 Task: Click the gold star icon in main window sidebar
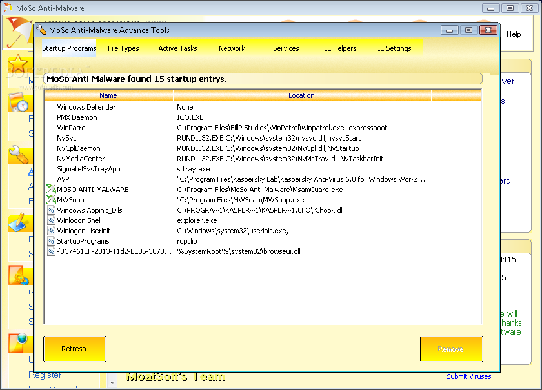(17, 64)
